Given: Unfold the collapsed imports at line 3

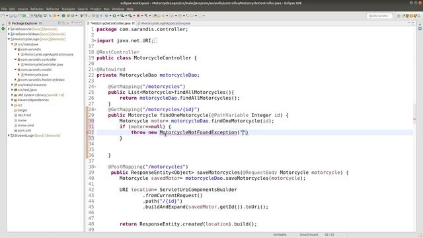Looking at the screenshot, I should (x=95, y=41).
